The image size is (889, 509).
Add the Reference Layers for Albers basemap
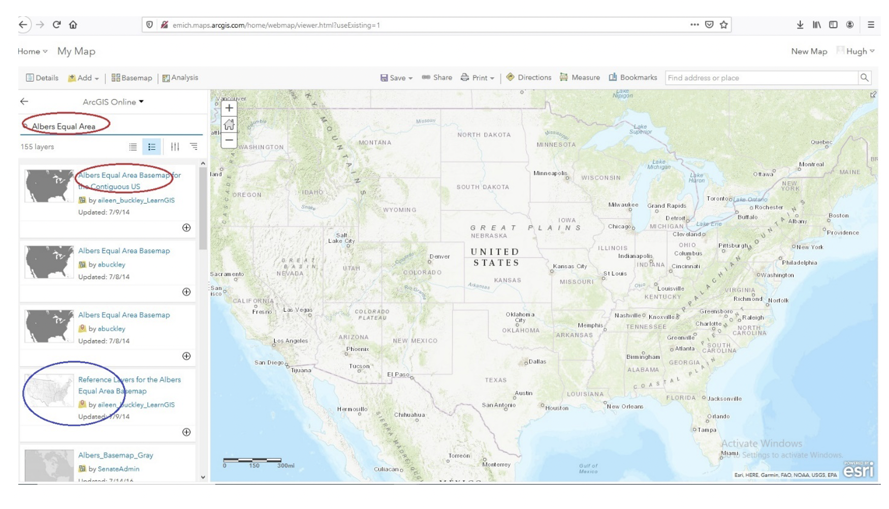(186, 432)
